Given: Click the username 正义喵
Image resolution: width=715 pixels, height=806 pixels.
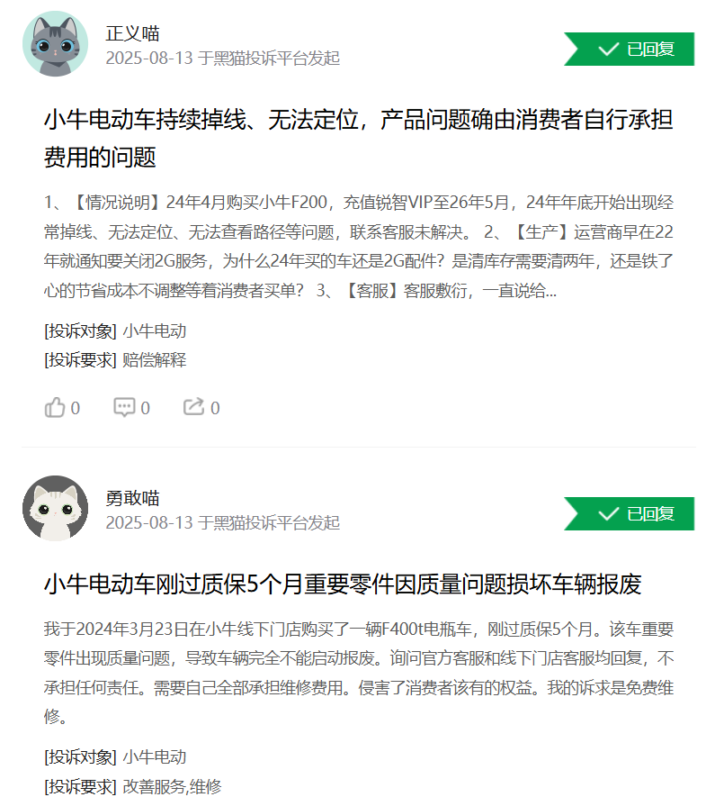Looking at the screenshot, I should 132,33.
